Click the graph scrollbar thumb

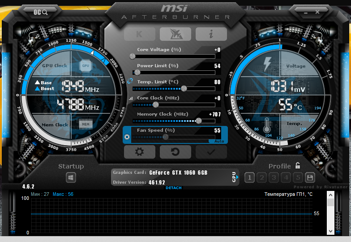pos(330,202)
